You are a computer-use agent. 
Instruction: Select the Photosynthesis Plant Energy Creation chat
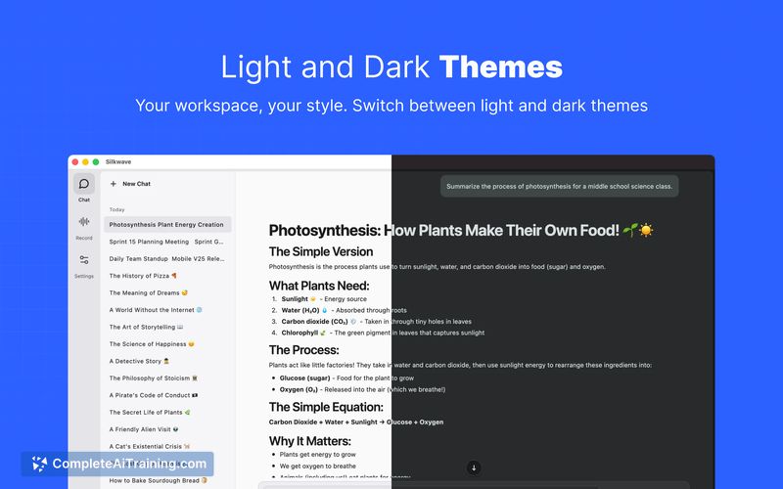167,225
